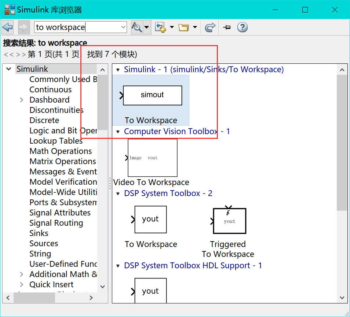Click tree panel scroll up arrow
This screenshot has height=317, width=350.
pos(102,70)
